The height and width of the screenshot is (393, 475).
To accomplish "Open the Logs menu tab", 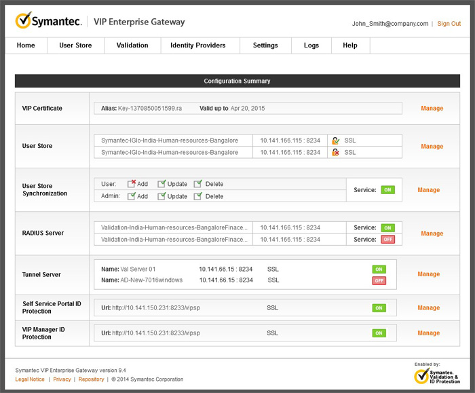I will [311, 45].
